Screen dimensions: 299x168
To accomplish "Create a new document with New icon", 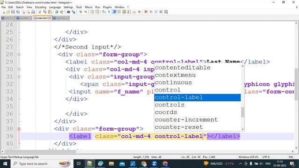I will pyautogui.click(x=3, y=12).
